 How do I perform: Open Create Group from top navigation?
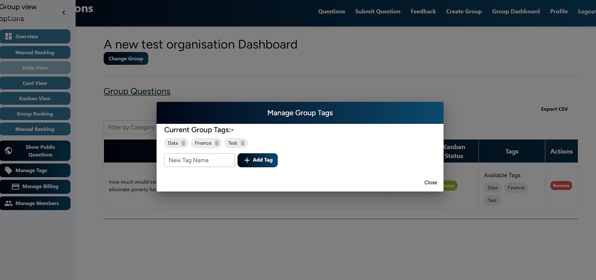tap(464, 11)
